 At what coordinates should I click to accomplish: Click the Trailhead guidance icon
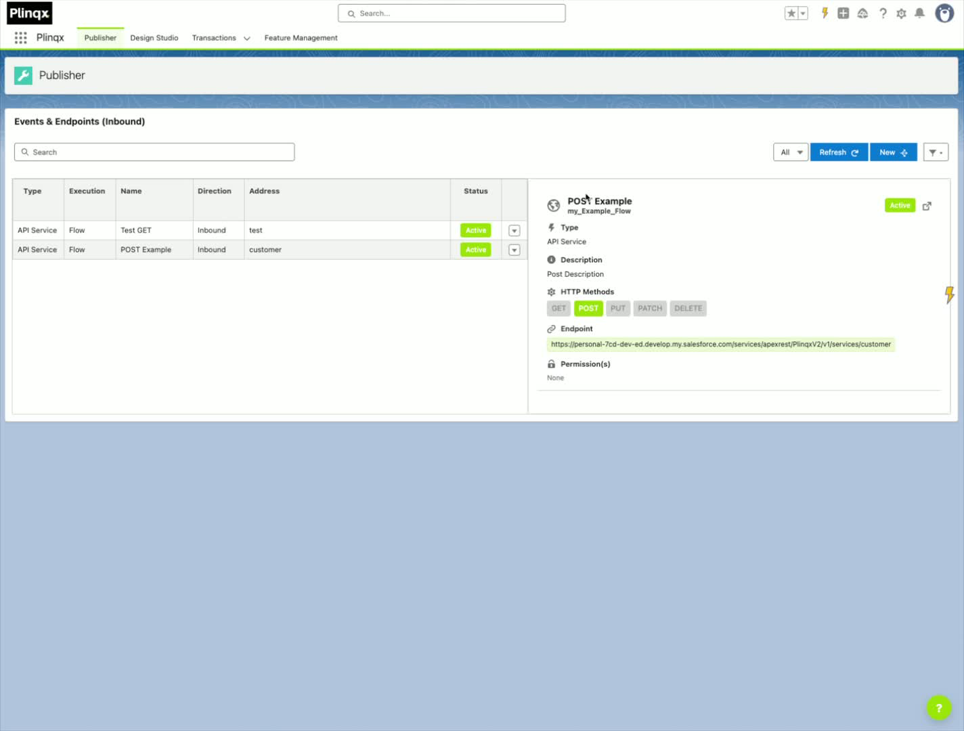(862, 13)
